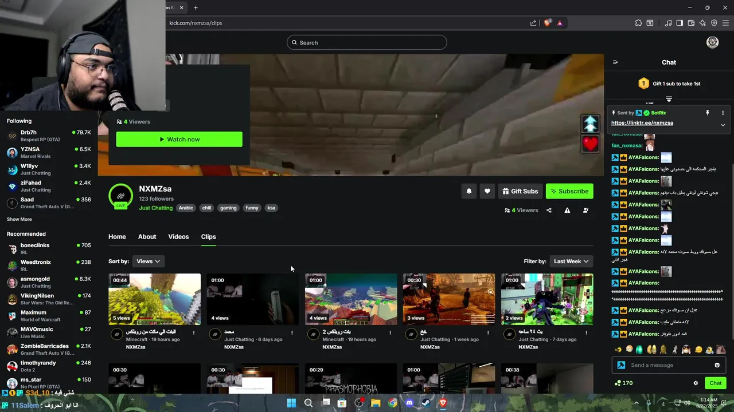The image size is (734, 412).
Task: Expand Show More in Following list
Action: [19, 219]
